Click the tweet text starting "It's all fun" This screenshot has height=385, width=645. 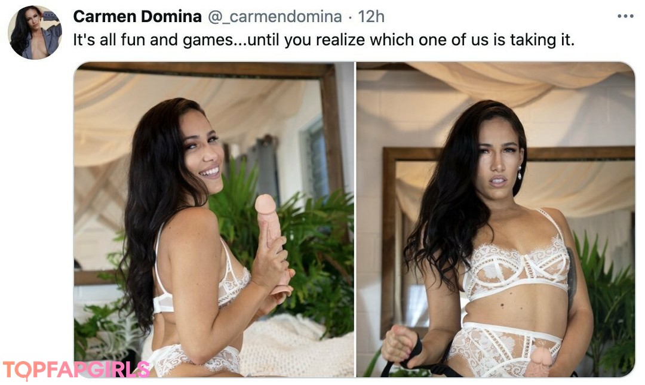[323, 40]
